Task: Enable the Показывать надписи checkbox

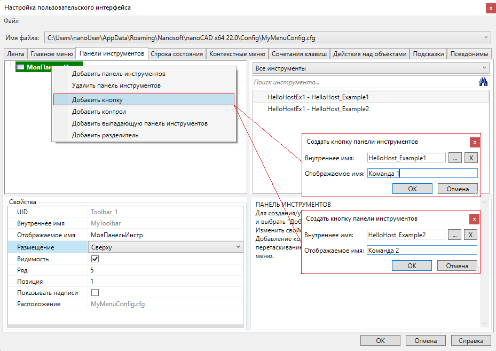Action: coord(95,293)
